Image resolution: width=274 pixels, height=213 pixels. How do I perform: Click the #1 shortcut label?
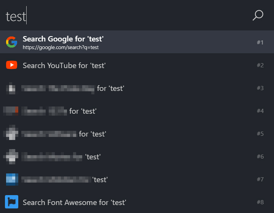coord(260,42)
